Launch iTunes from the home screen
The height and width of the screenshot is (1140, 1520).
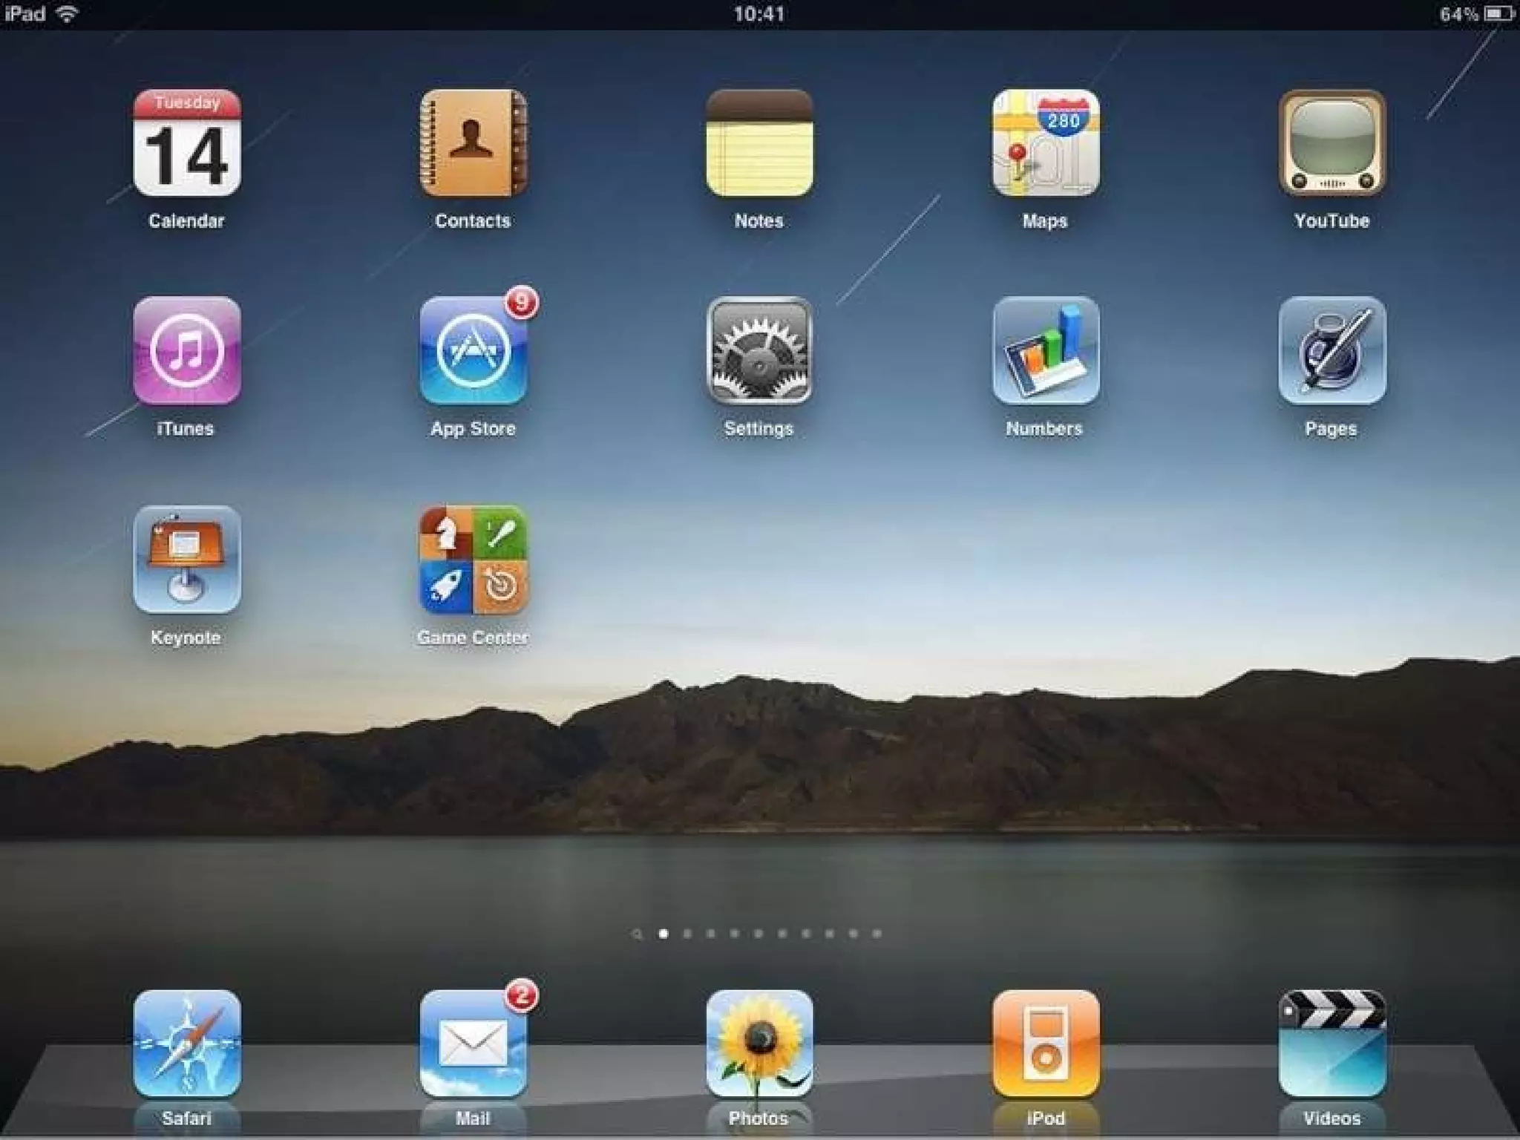187,351
